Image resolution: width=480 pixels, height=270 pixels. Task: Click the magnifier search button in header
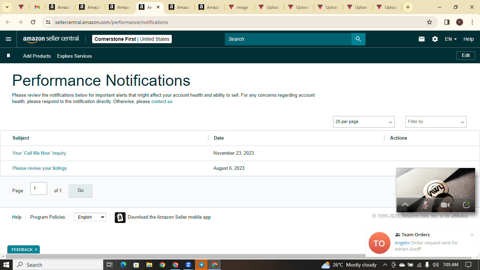[x=358, y=39]
